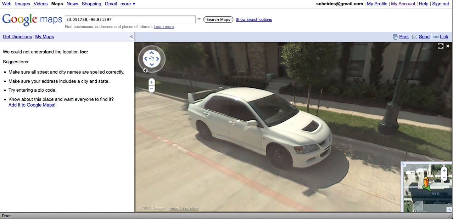This screenshot has height=219, width=453.
Task: Open 'Add it to Google Maps!' link
Action: pyautogui.click(x=32, y=105)
